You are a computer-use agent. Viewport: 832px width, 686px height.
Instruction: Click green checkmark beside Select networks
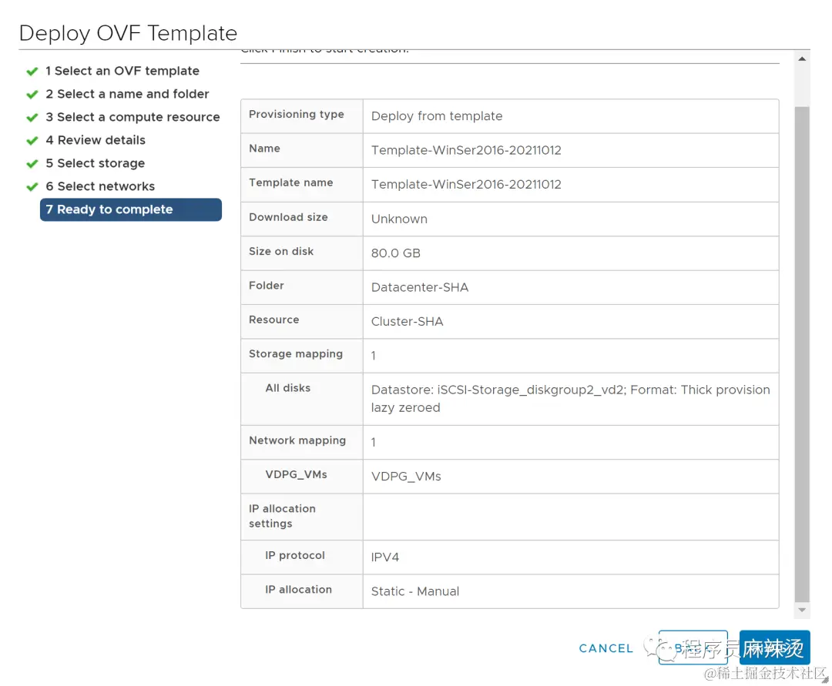32,186
